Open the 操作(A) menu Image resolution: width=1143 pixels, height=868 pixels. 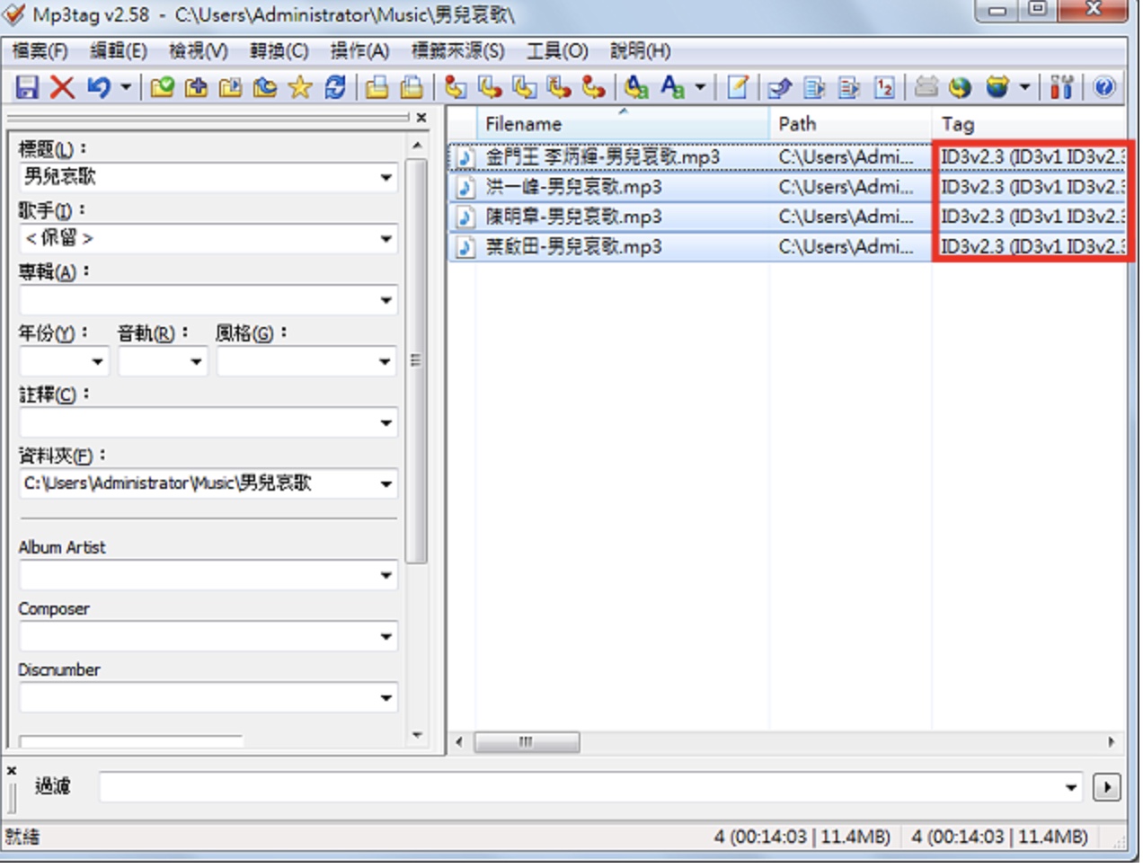tap(360, 51)
